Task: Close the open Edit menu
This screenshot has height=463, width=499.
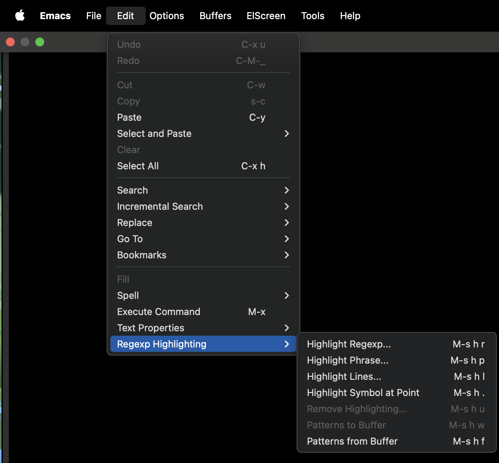Action: (125, 16)
